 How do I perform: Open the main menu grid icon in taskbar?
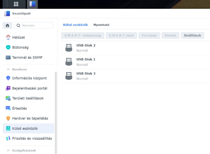click(x=16, y=4)
